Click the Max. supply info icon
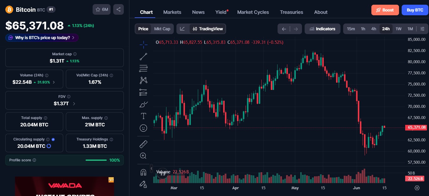Image resolution: width=429 pixels, height=196 pixels. 106,118
